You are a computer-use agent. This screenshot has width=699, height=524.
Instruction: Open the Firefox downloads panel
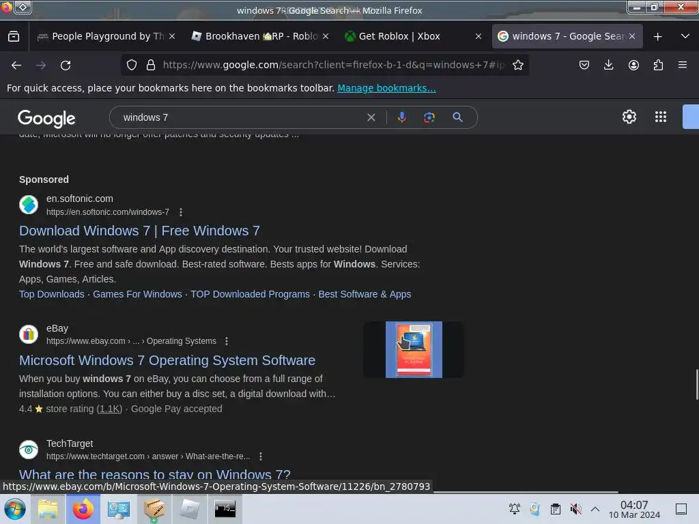click(x=608, y=65)
